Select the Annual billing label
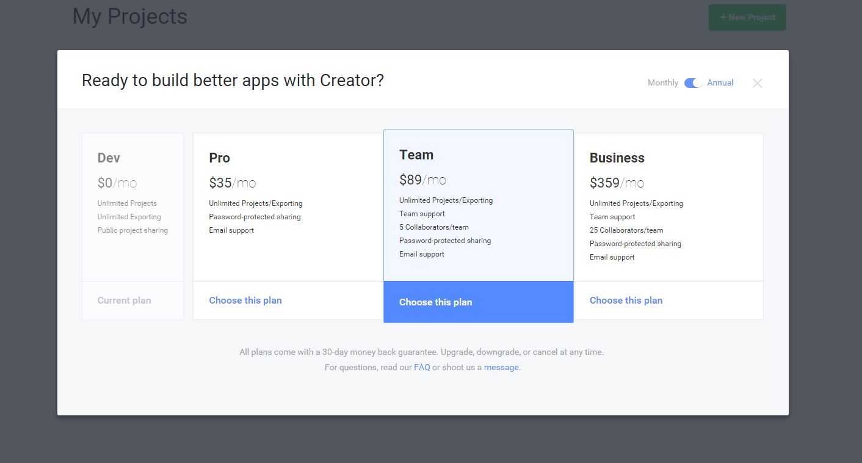862x463 pixels. point(720,83)
